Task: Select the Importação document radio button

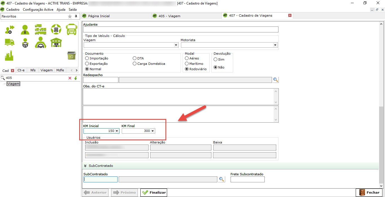Action: (x=87, y=58)
